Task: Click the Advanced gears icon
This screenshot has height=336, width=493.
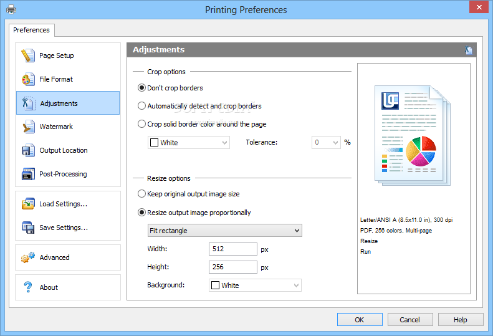Action: [28, 257]
